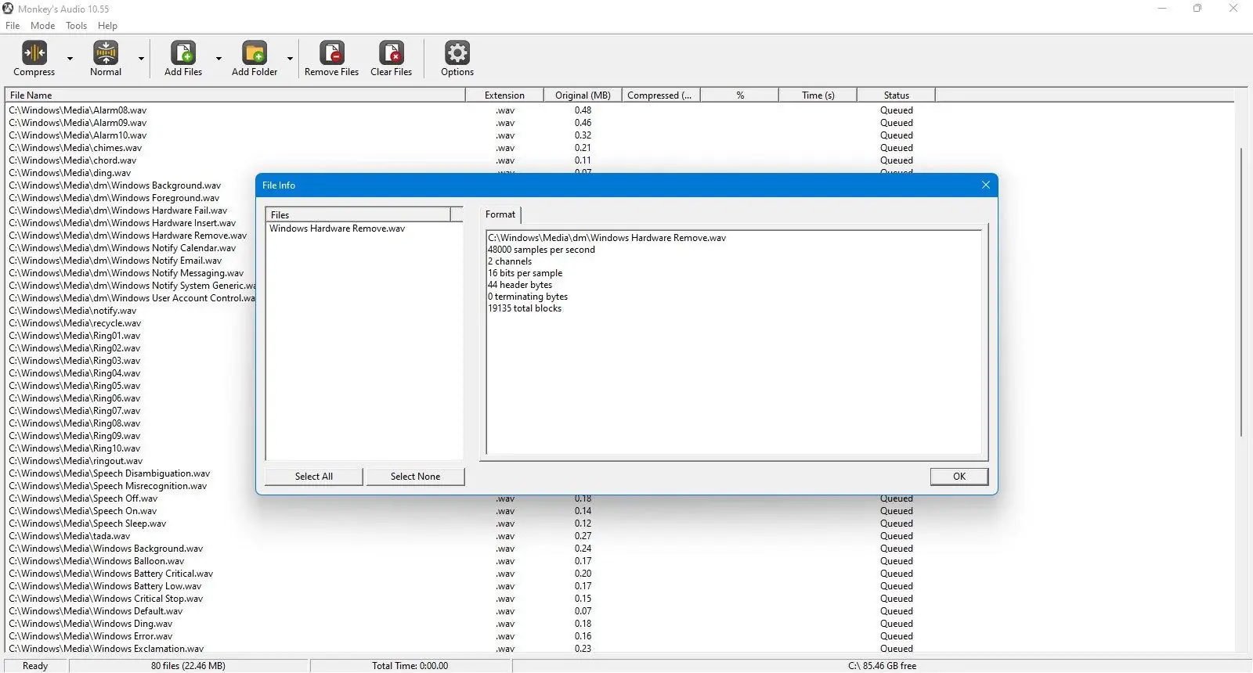The height and width of the screenshot is (673, 1253).
Task: Click the 48000 samples per second line
Action: click(542, 250)
